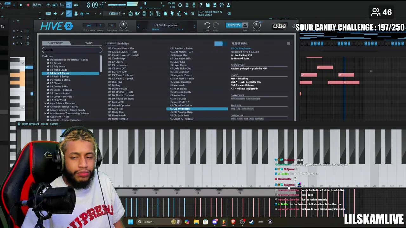Select preset HS Old Singing Harp
This screenshot has width=406, height=228.
click(181, 112)
